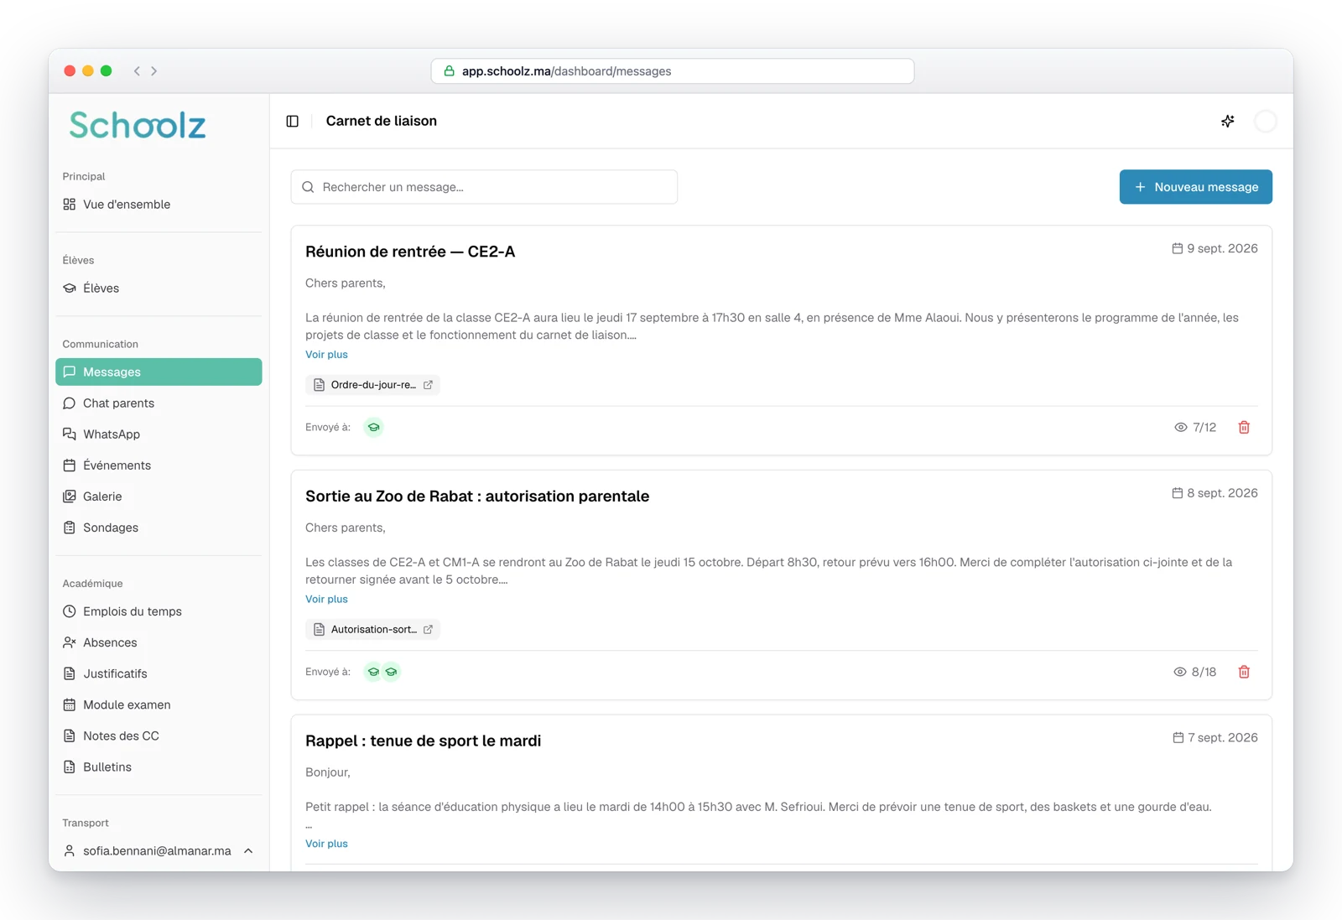Open Module examen
Viewport: 1342px width, 920px height.
[x=159, y=704]
